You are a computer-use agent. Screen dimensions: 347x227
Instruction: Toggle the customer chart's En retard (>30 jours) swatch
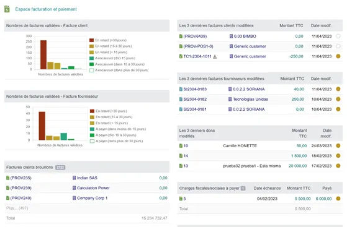(x=92, y=40)
